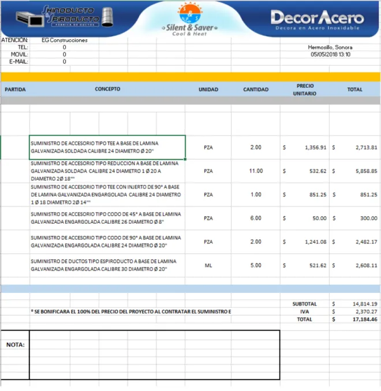Select the subtotal value 14,814.19
Image resolution: width=381 pixels, height=391 pixels.
(x=355, y=304)
